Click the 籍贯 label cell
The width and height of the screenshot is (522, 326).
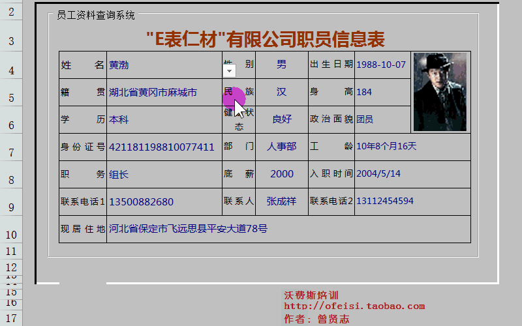tap(83, 92)
